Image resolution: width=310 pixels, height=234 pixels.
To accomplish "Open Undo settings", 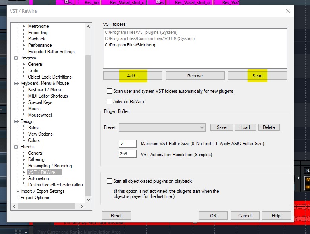I will point(33,71).
